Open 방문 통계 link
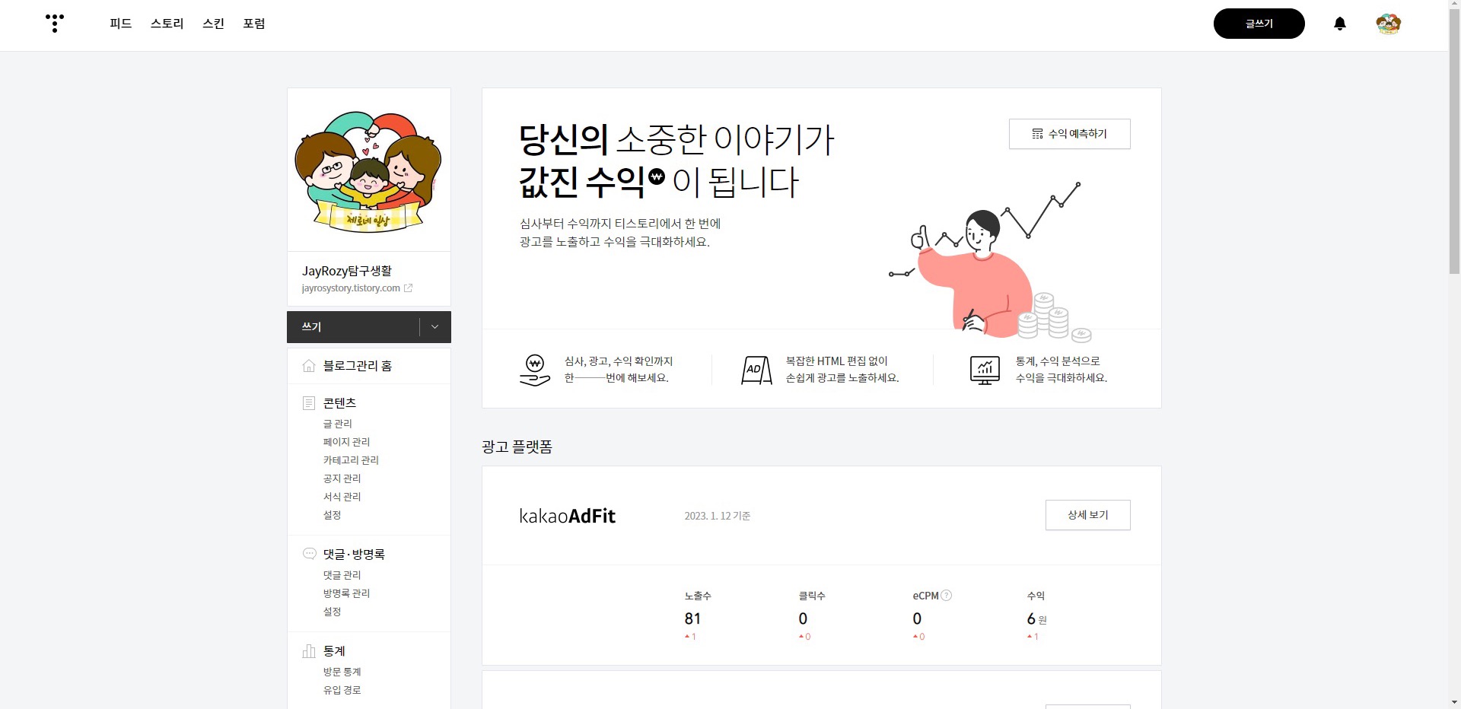This screenshot has height=709, width=1461. click(342, 672)
